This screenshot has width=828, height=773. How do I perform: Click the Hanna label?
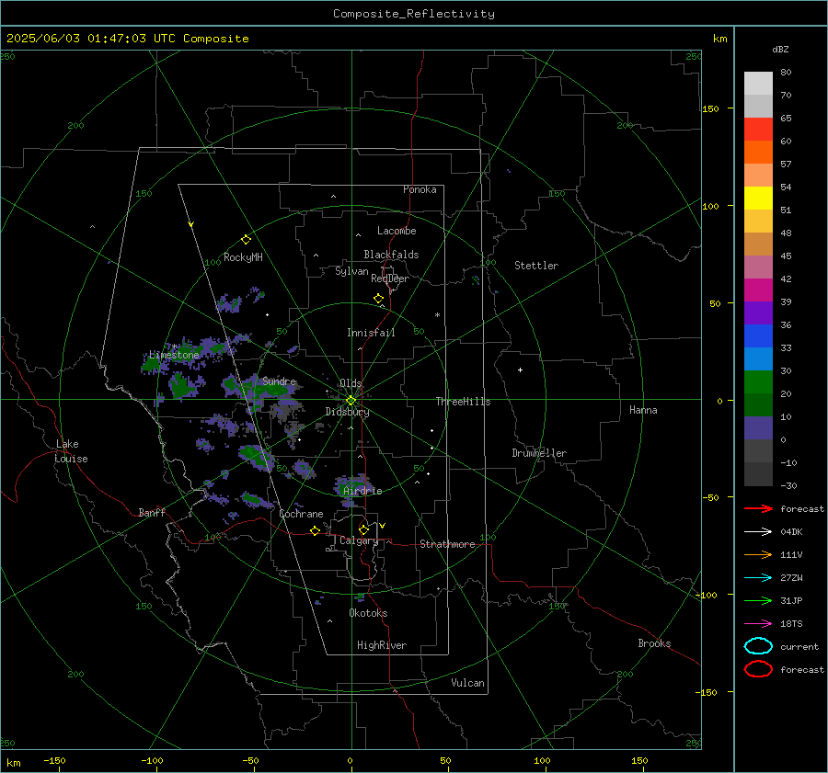tap(643, 410)
